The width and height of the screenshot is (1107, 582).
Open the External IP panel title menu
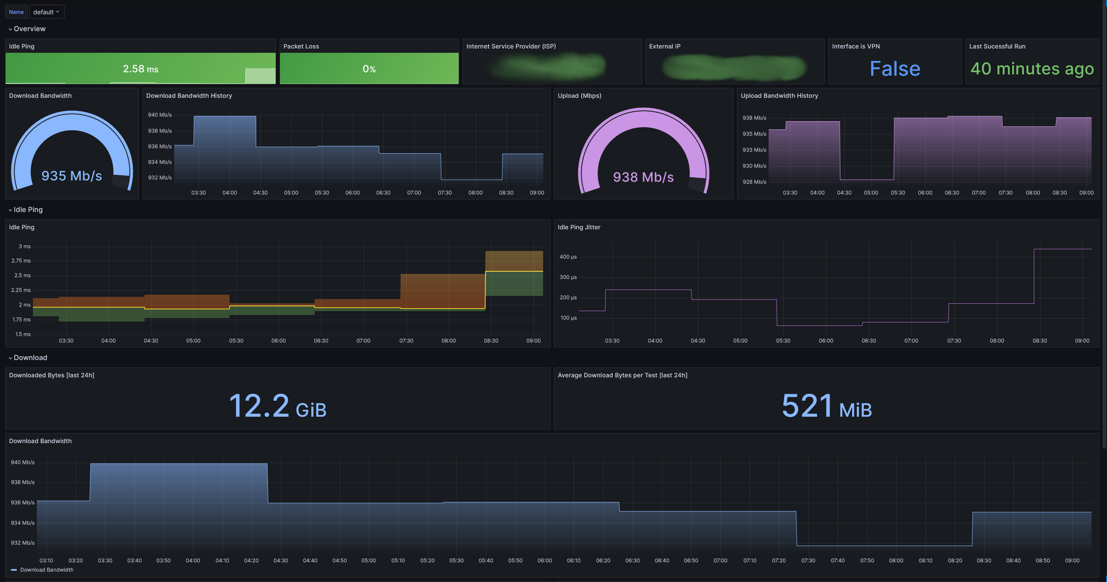(664, 46)
